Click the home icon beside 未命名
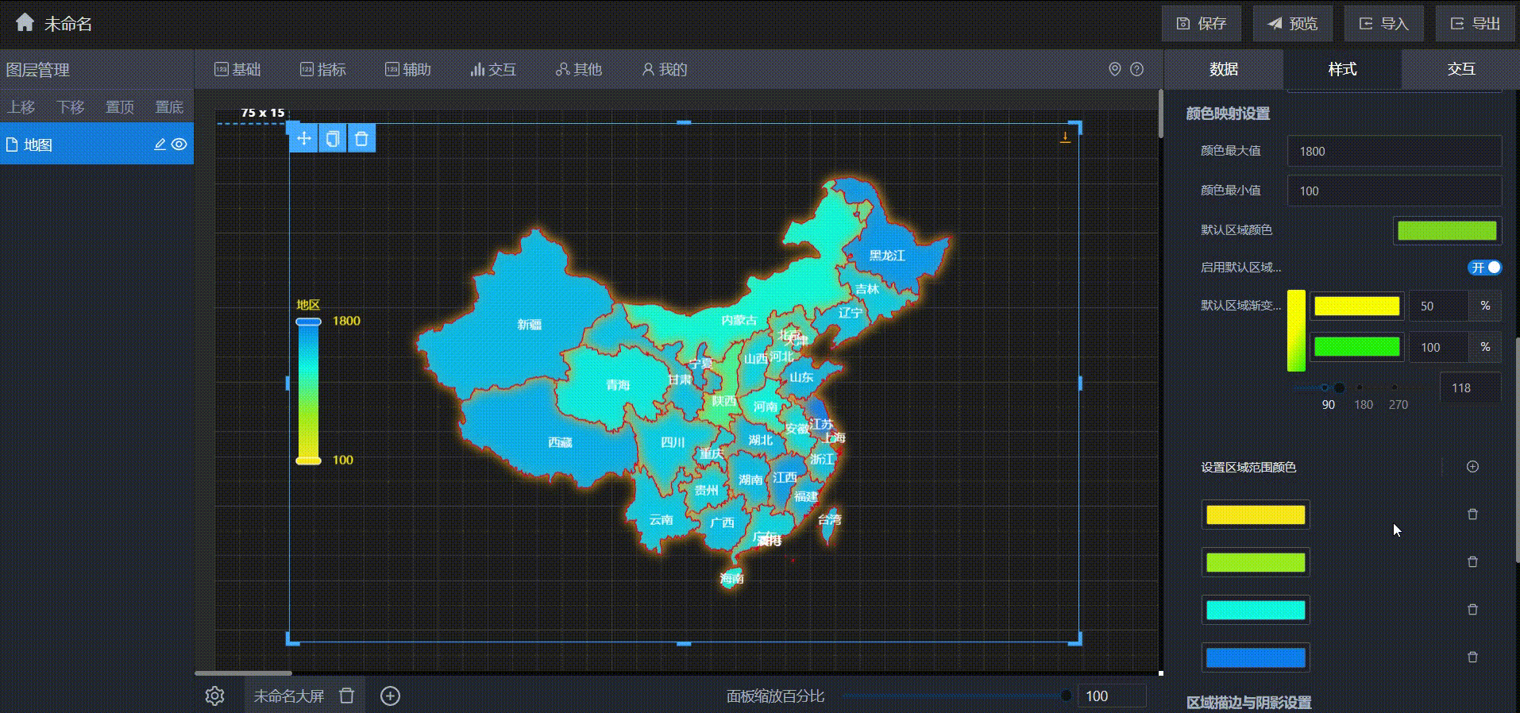This screenshot has height=713, width=1520. tap(25, 23)
